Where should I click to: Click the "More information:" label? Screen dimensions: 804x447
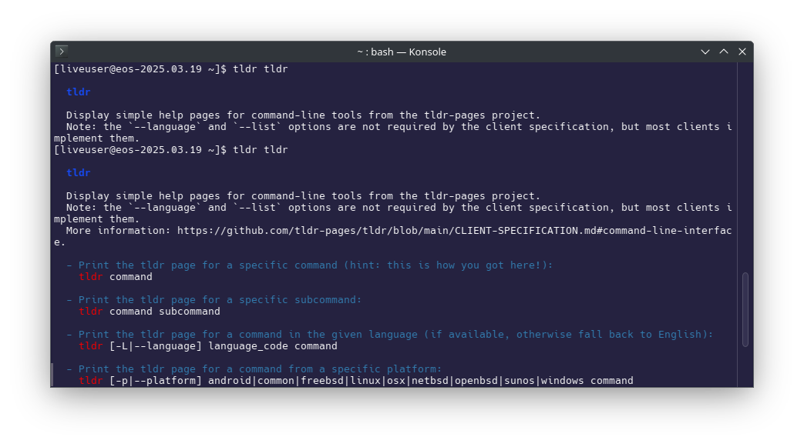pyautogui.click(x=119, y=230)
